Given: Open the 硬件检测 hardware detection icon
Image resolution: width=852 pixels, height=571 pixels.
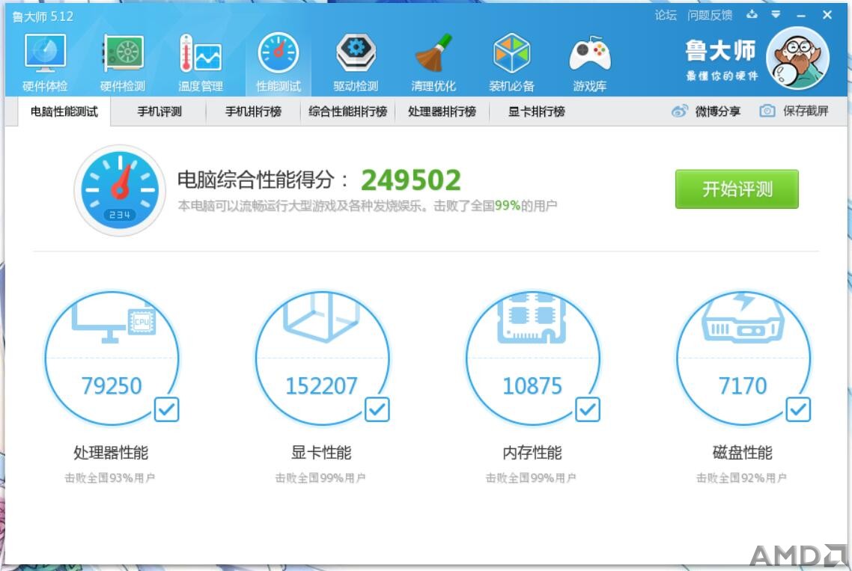Looking at the screenshot, I should (x=124, y=53).
